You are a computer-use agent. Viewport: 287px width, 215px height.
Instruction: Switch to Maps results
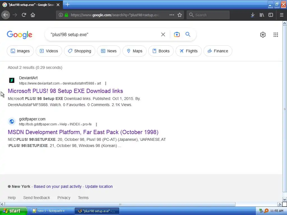coord(135,51)
